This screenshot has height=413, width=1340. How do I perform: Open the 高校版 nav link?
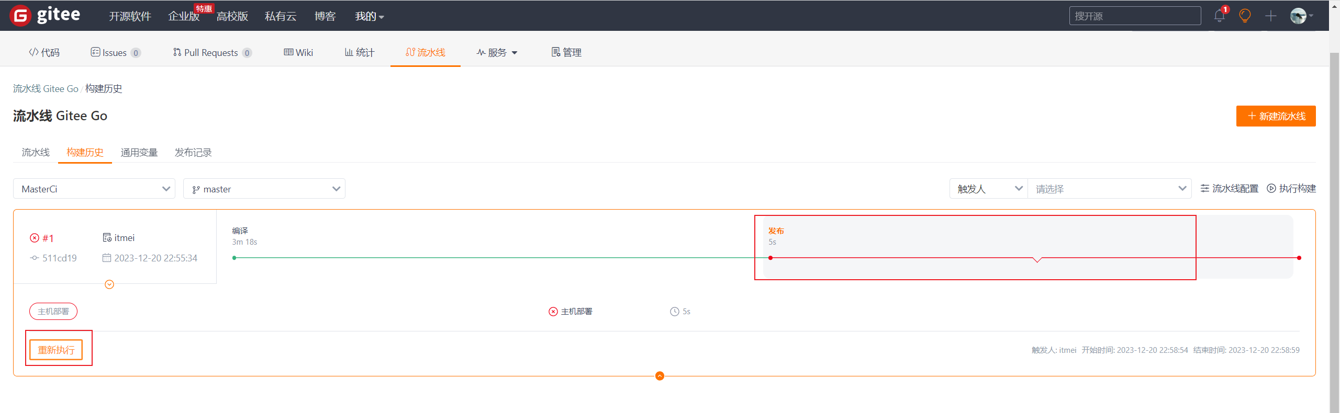pyautogui.click(x=232, y=16)
